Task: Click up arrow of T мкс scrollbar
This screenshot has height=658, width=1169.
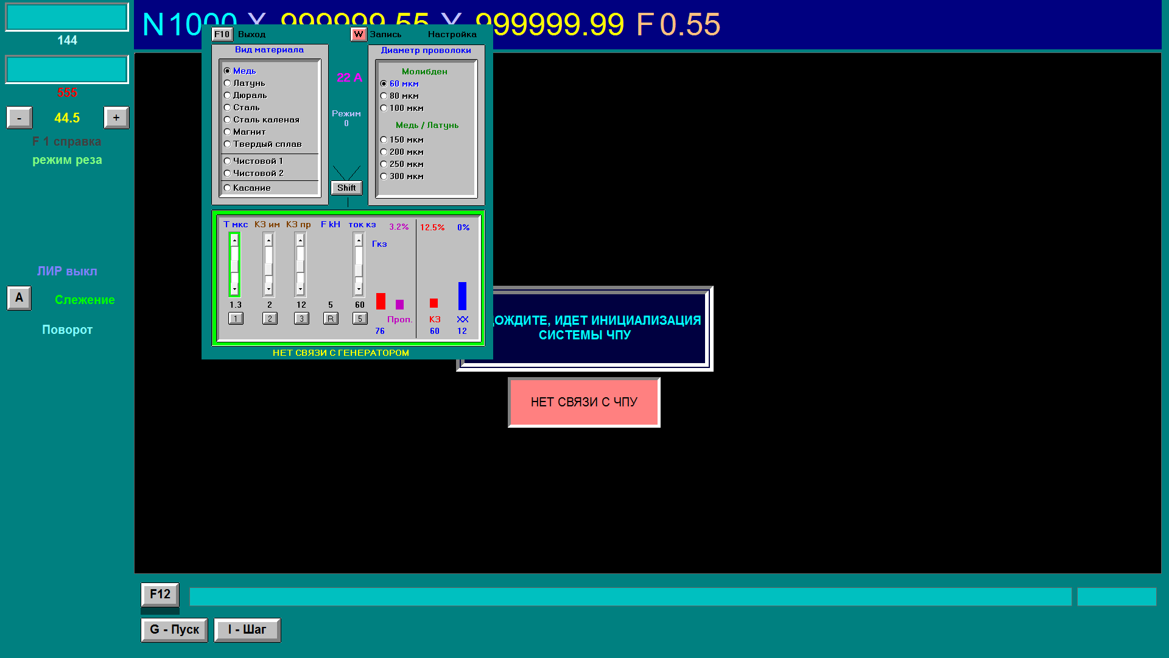Action: coord(234,241)
